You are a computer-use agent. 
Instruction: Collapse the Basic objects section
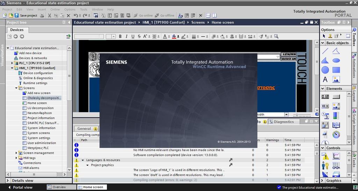[323, 43]
